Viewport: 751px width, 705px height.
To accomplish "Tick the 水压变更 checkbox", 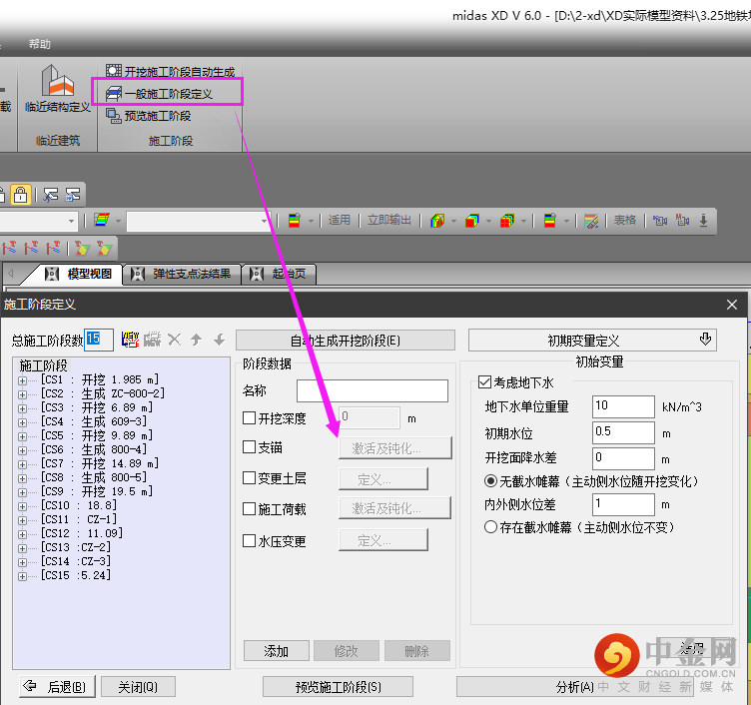I will click(x=250, y=541).
